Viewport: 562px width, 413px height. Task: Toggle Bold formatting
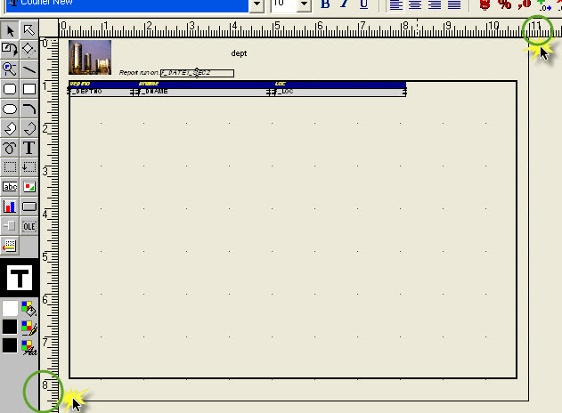(325, 4)
